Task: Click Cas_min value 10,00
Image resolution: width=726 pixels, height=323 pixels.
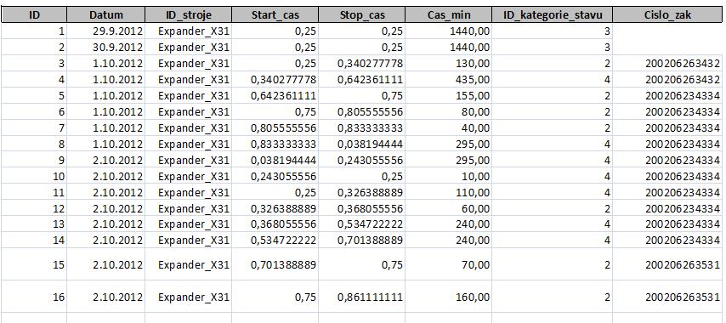Action: [x=448, y=176]
